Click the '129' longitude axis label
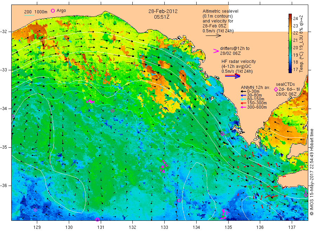This screenshot has width=316, height=232. click(x=37, y=227)
